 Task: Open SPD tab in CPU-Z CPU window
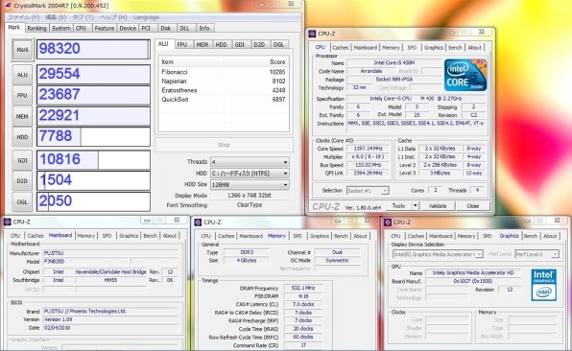[412, 47]
